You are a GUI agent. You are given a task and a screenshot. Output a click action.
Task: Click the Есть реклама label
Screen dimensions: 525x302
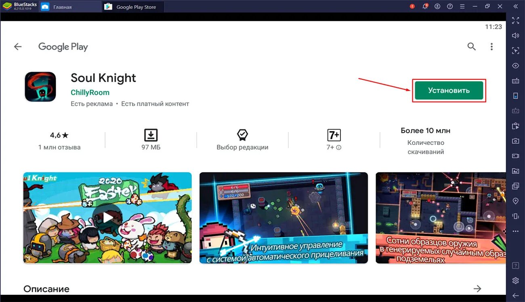(92, 104)
